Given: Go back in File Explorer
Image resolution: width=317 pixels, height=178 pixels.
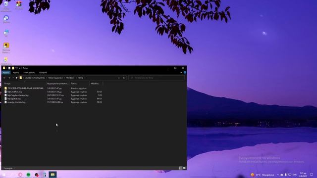Looking at the screenshot, I should click(x=4, y=78).
